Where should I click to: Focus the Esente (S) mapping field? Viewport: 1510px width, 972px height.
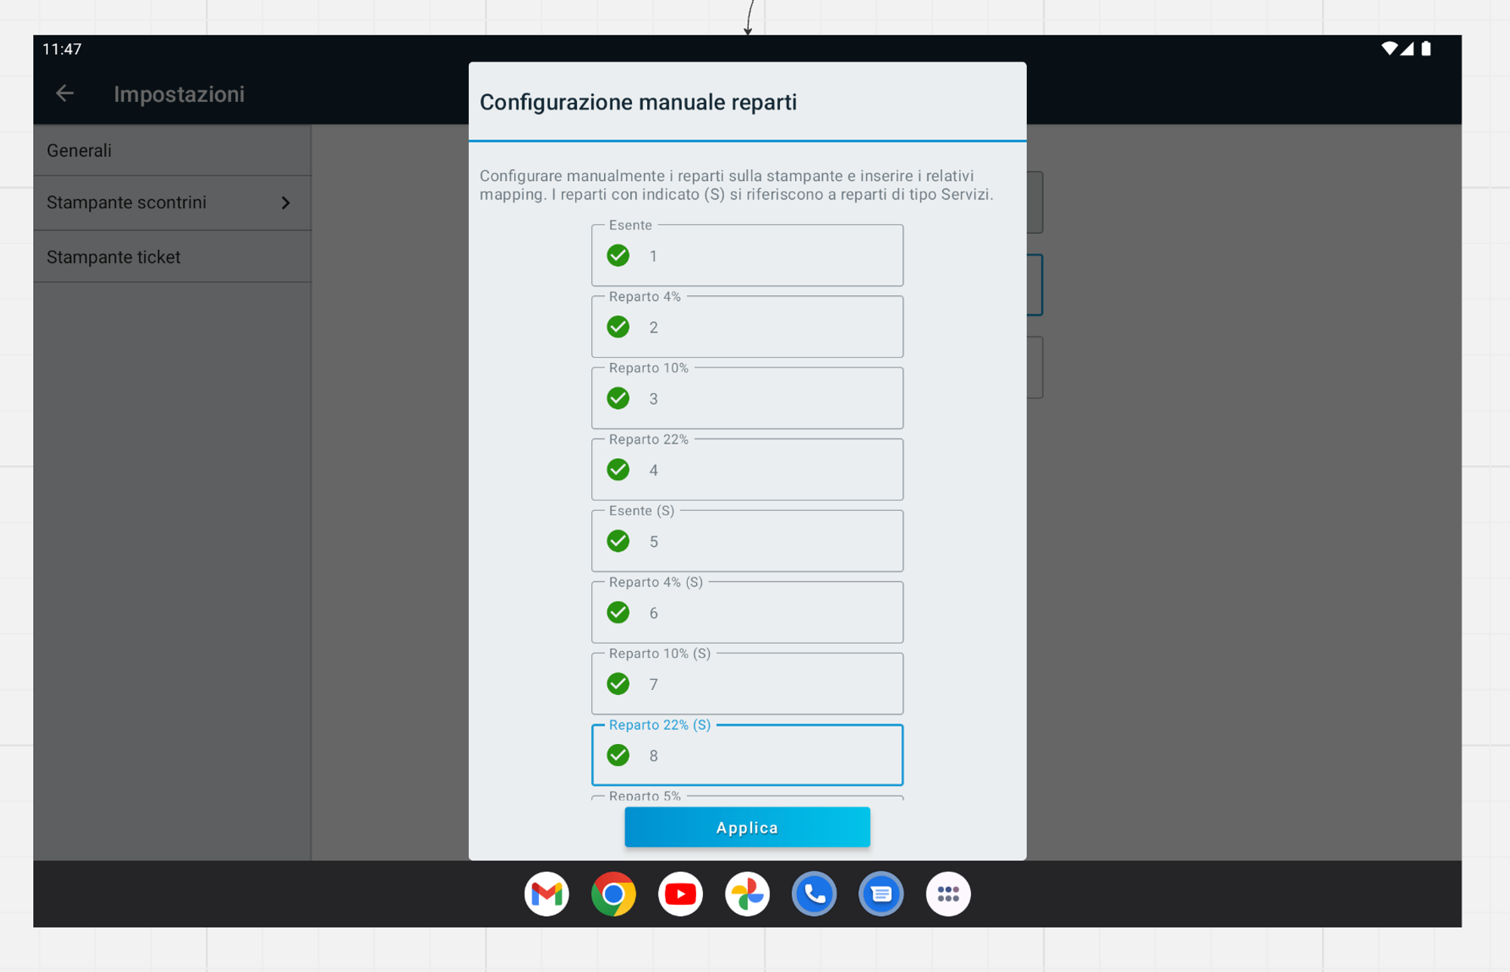click(747, 541)
